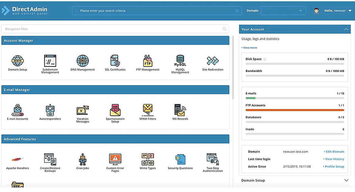The width and height of the screenshot is (355, 192).
Task: Collapse the Your Account panel
Action: coord(346,29)
